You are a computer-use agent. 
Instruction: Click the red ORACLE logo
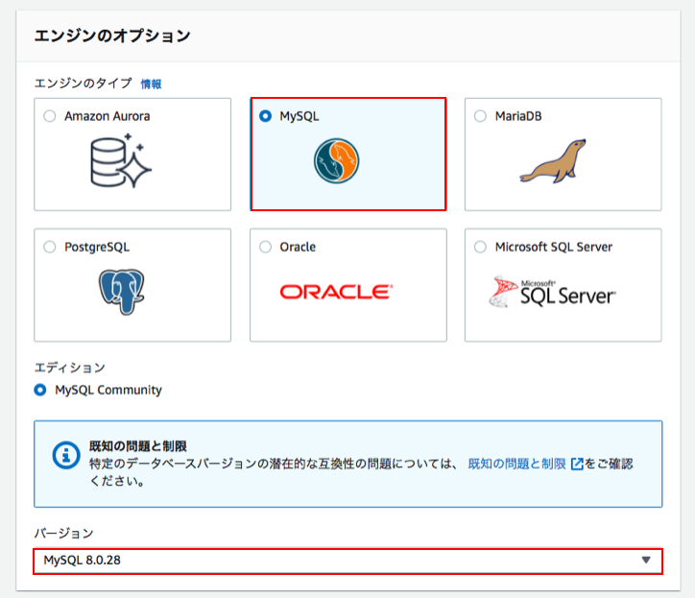(x=336, y=292)
